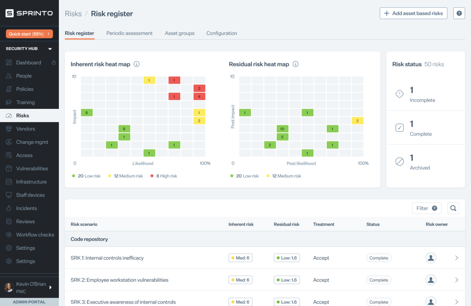Expand Kevin O'Brian user menu arrow

pos(50,287)
